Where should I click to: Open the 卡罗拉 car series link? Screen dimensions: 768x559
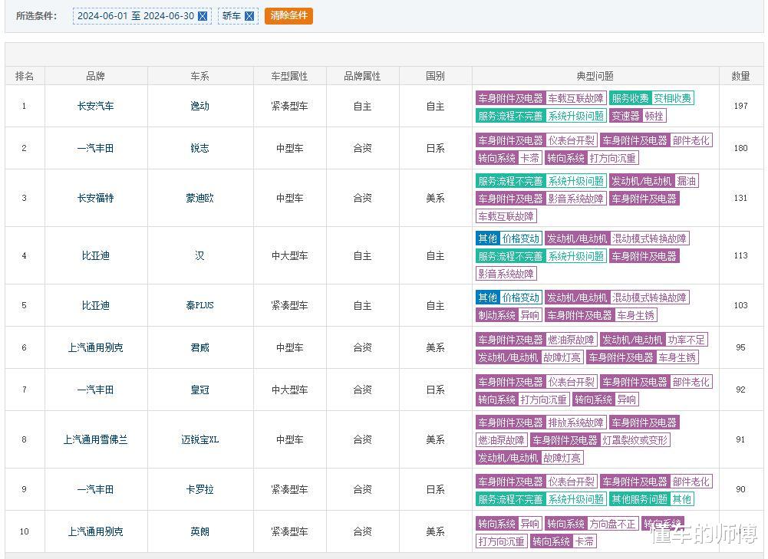(199, 489)
